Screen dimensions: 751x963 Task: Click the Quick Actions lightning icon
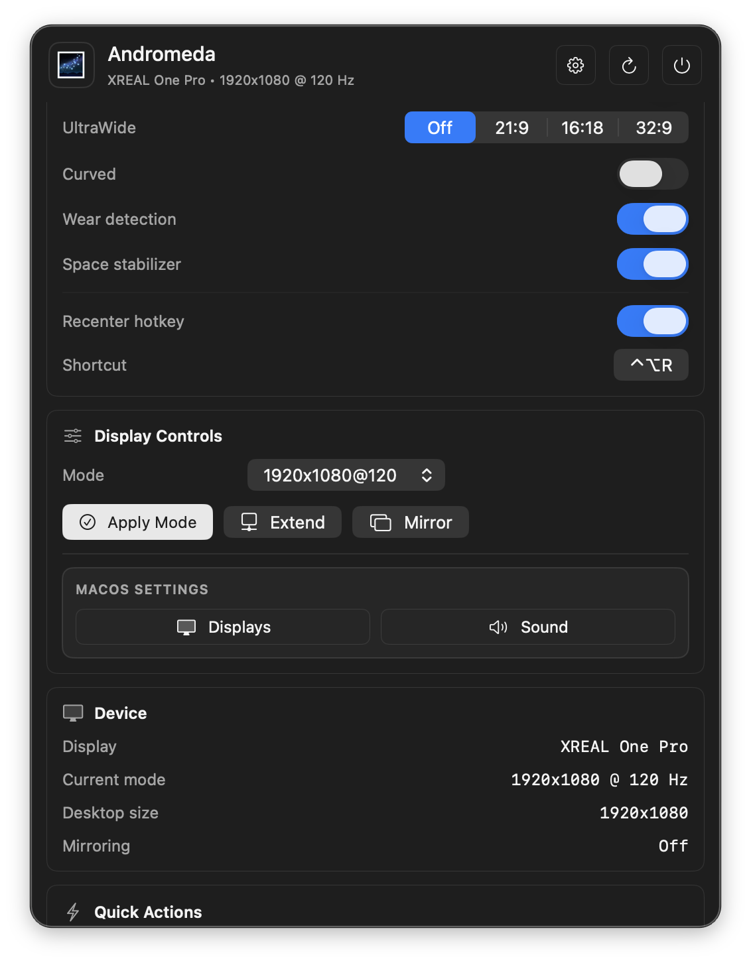(x=73, y=912)
